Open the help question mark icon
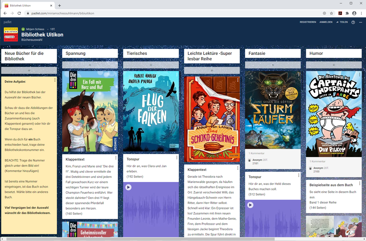The height and width of the screenshot is (241, 366). click(353, 22)
